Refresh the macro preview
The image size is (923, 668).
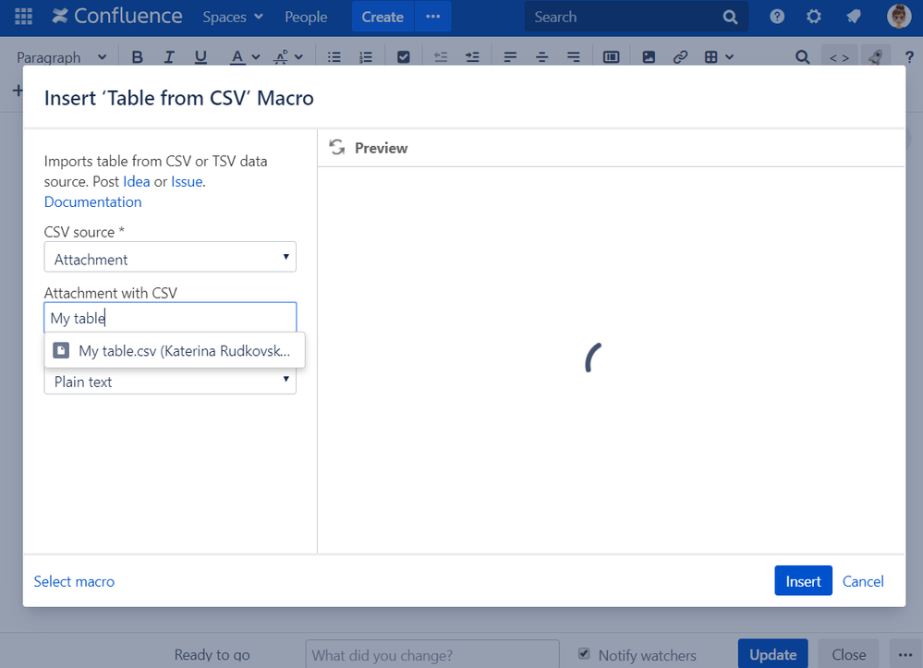coord(336,147)
